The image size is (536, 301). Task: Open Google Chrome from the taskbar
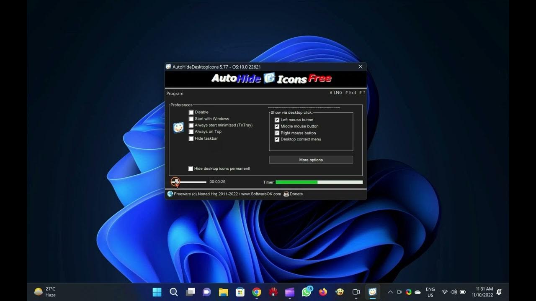(x=257, y=292)
